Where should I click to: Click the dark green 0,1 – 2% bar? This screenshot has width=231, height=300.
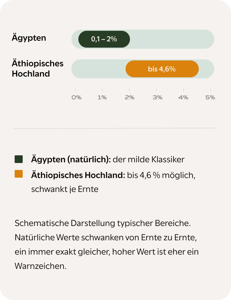tap(104, 39)
